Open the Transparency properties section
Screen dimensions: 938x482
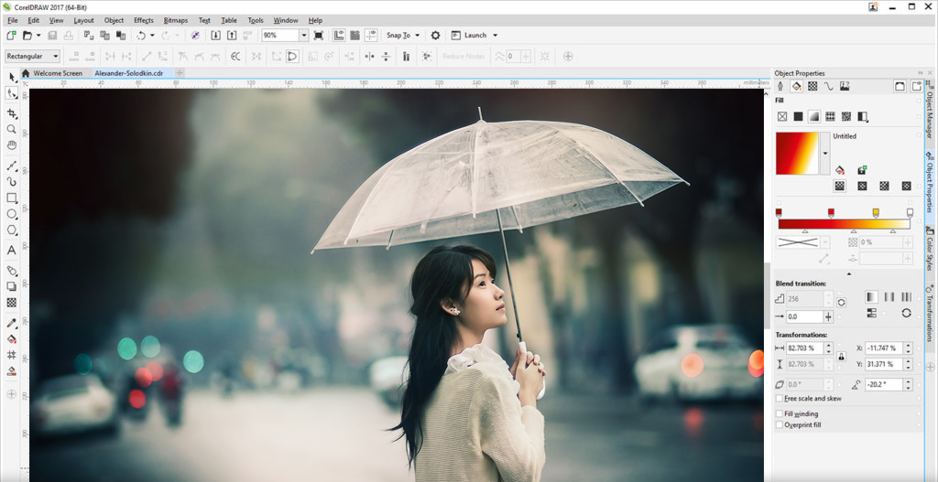pos(813,86)
